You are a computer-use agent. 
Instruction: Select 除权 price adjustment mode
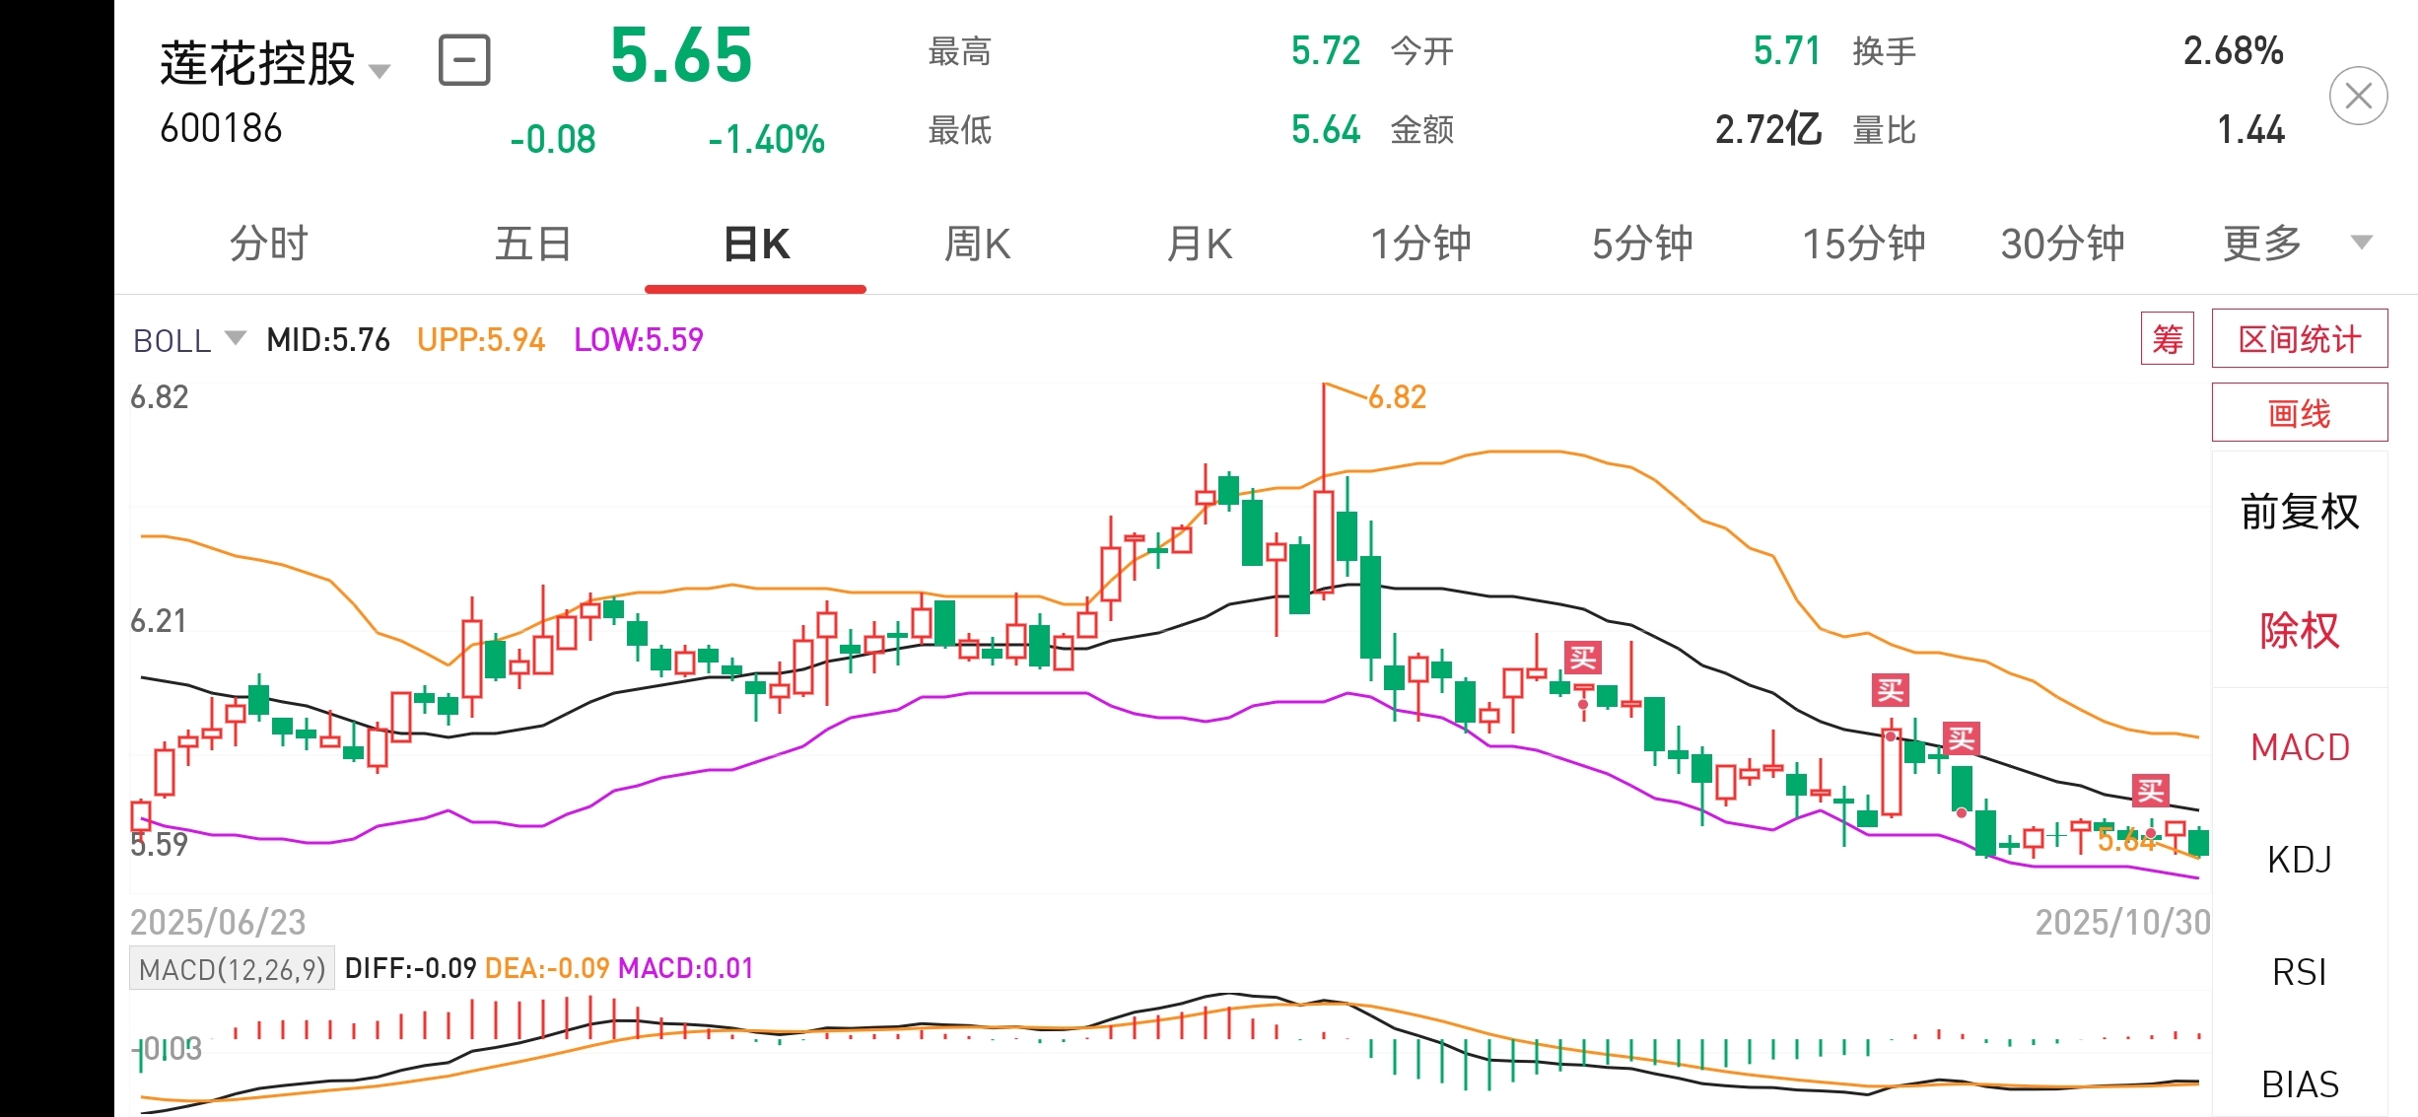pyautogui.click(x=2299, y=630)
